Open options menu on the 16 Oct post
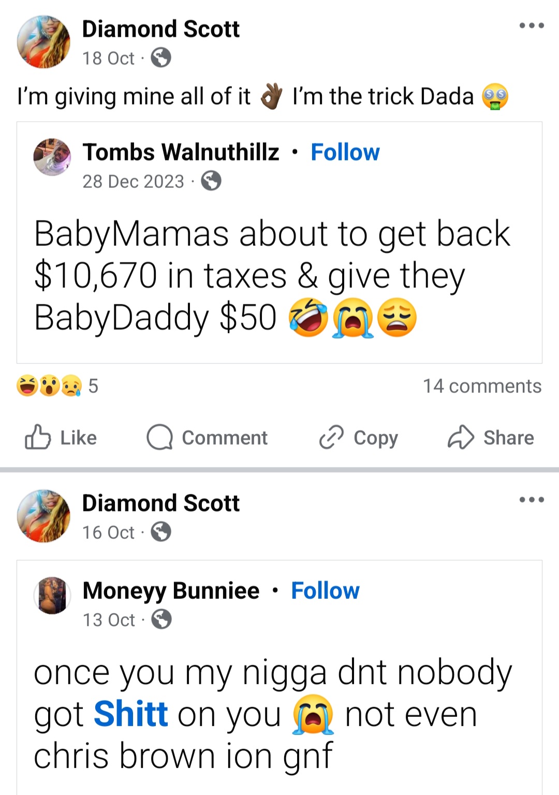Image resolution: width=559 pixels, height=795 pixels. point(532,499)
